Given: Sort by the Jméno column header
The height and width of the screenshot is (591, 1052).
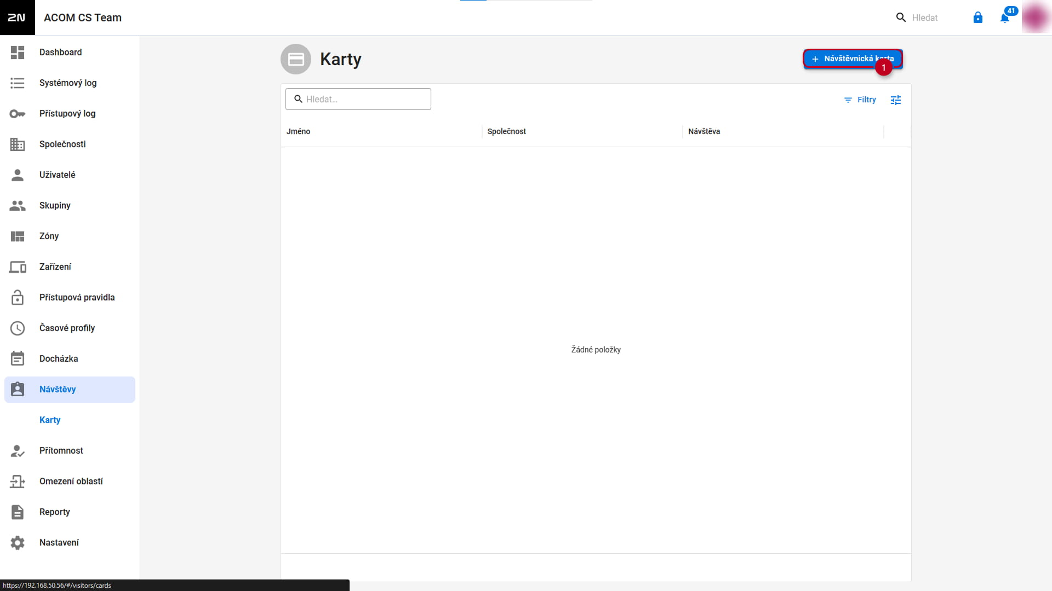Looking at the screenshot, I should (x=299, y=131).
